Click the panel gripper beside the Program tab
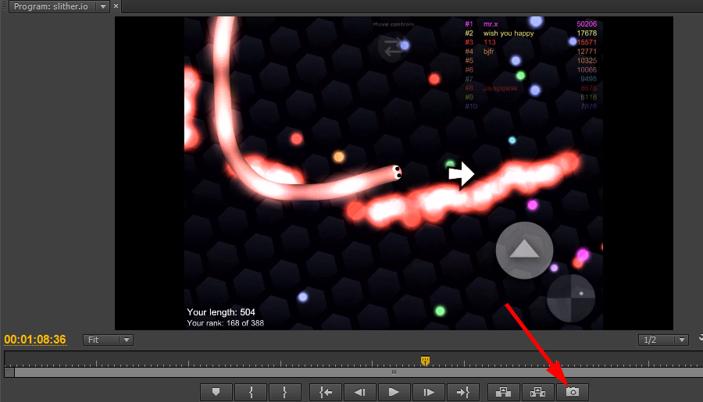This screenshot has width=703, height=402. (4, 5)
